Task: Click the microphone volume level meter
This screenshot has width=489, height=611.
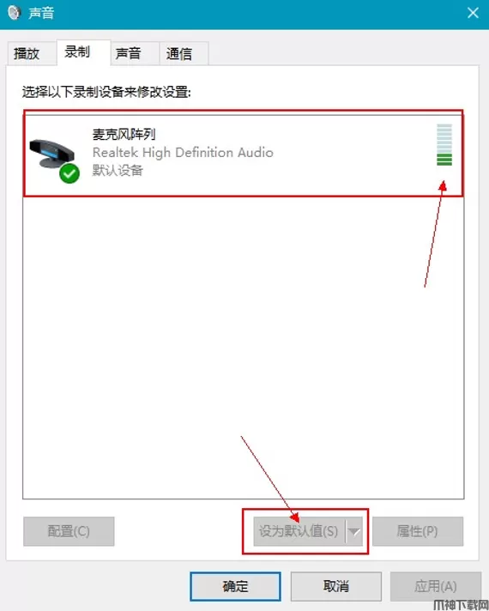Action: [x=444, y=144]
